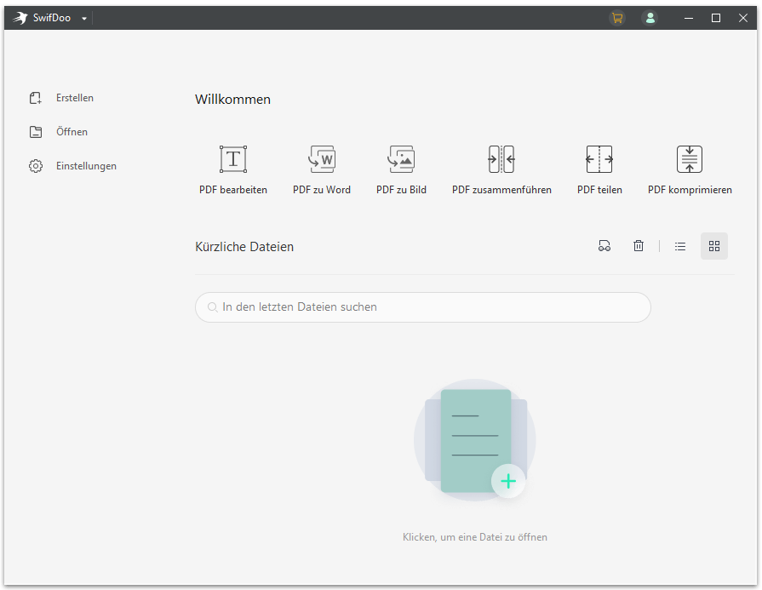Click the glasses icon beside Kürzliche Dateien
This screenshot has width=762, height=590.
pyautogui.click(x=604, y=246)
